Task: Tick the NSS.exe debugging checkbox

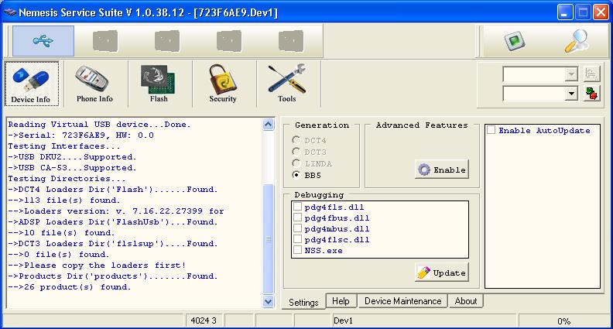Action: 298,250
